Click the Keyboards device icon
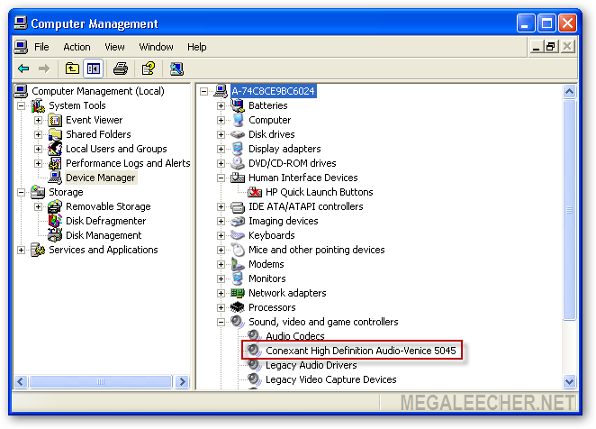 tap(238, 235)
